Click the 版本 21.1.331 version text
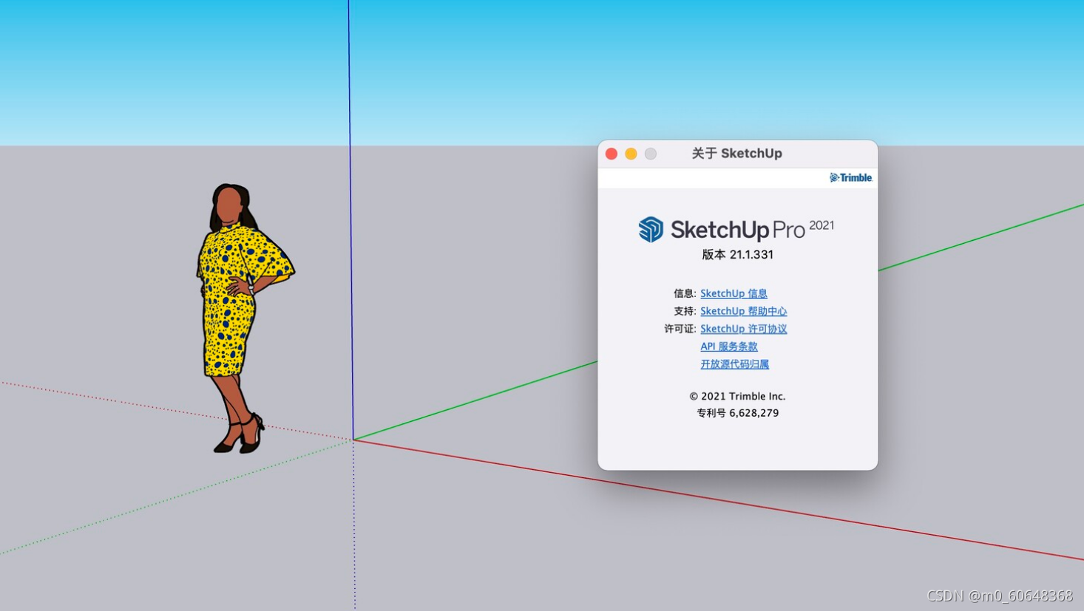Viewport: 1084px width, 611px height. pyautogui.click(x=737, y=254)
